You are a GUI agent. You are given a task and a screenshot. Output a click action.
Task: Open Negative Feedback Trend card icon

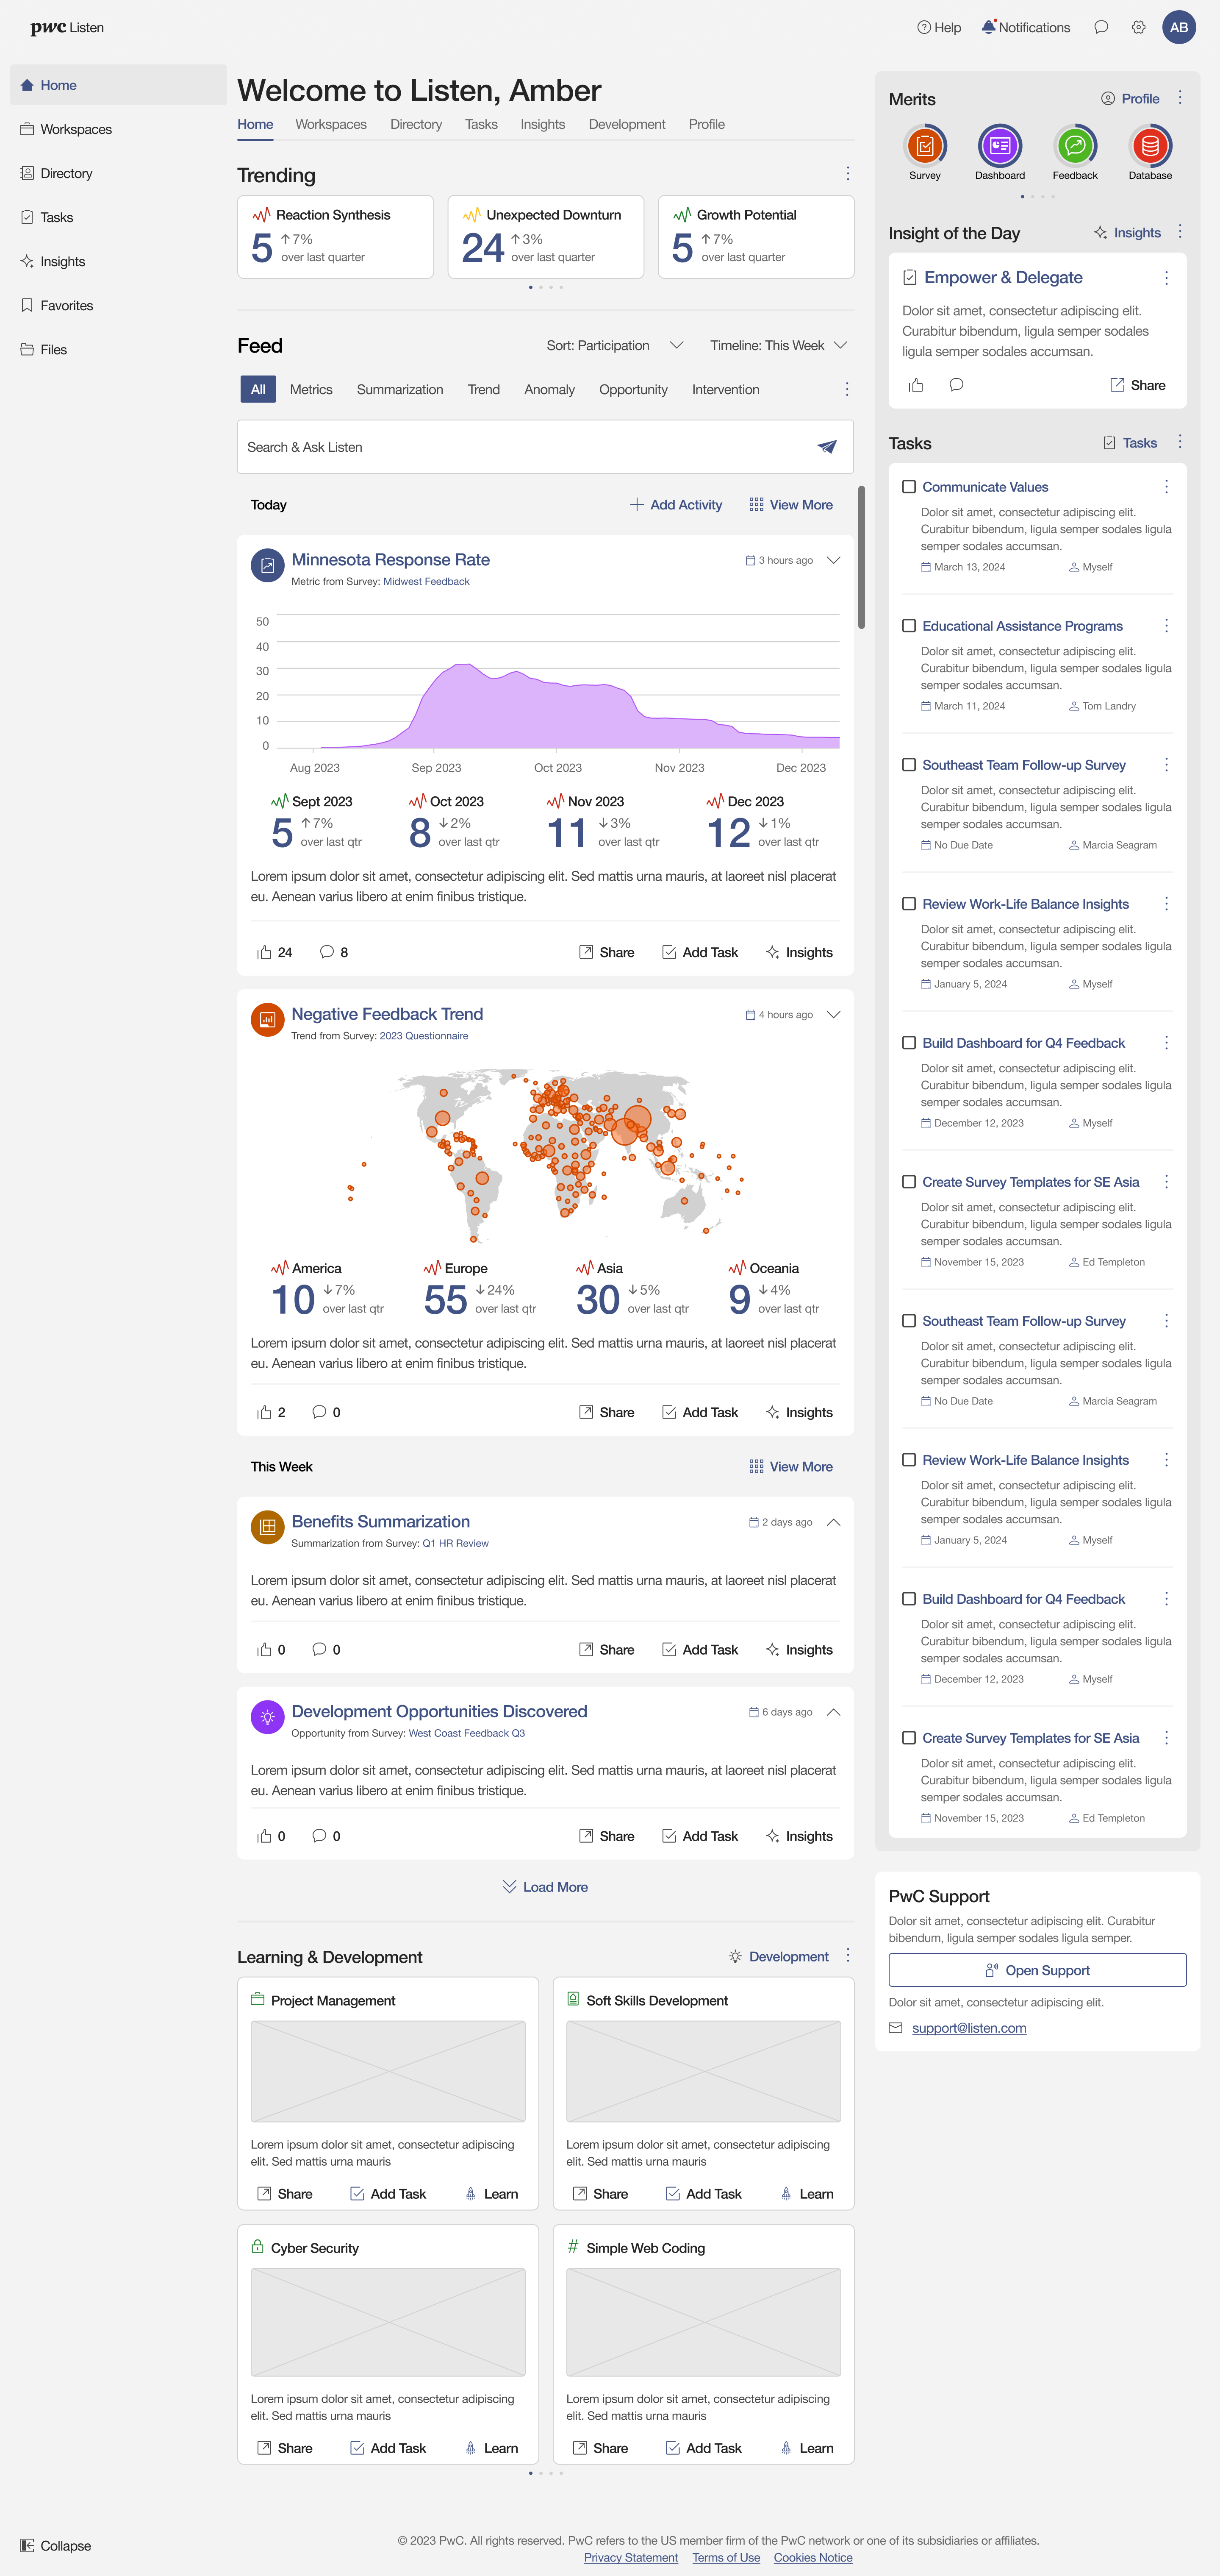click(267, 1020)
